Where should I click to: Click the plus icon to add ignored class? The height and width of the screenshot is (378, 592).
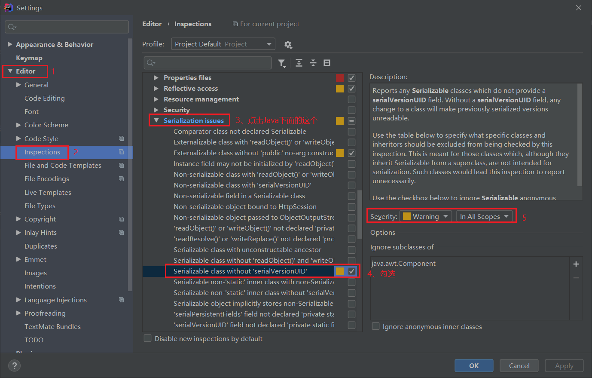tap(576, 264)
